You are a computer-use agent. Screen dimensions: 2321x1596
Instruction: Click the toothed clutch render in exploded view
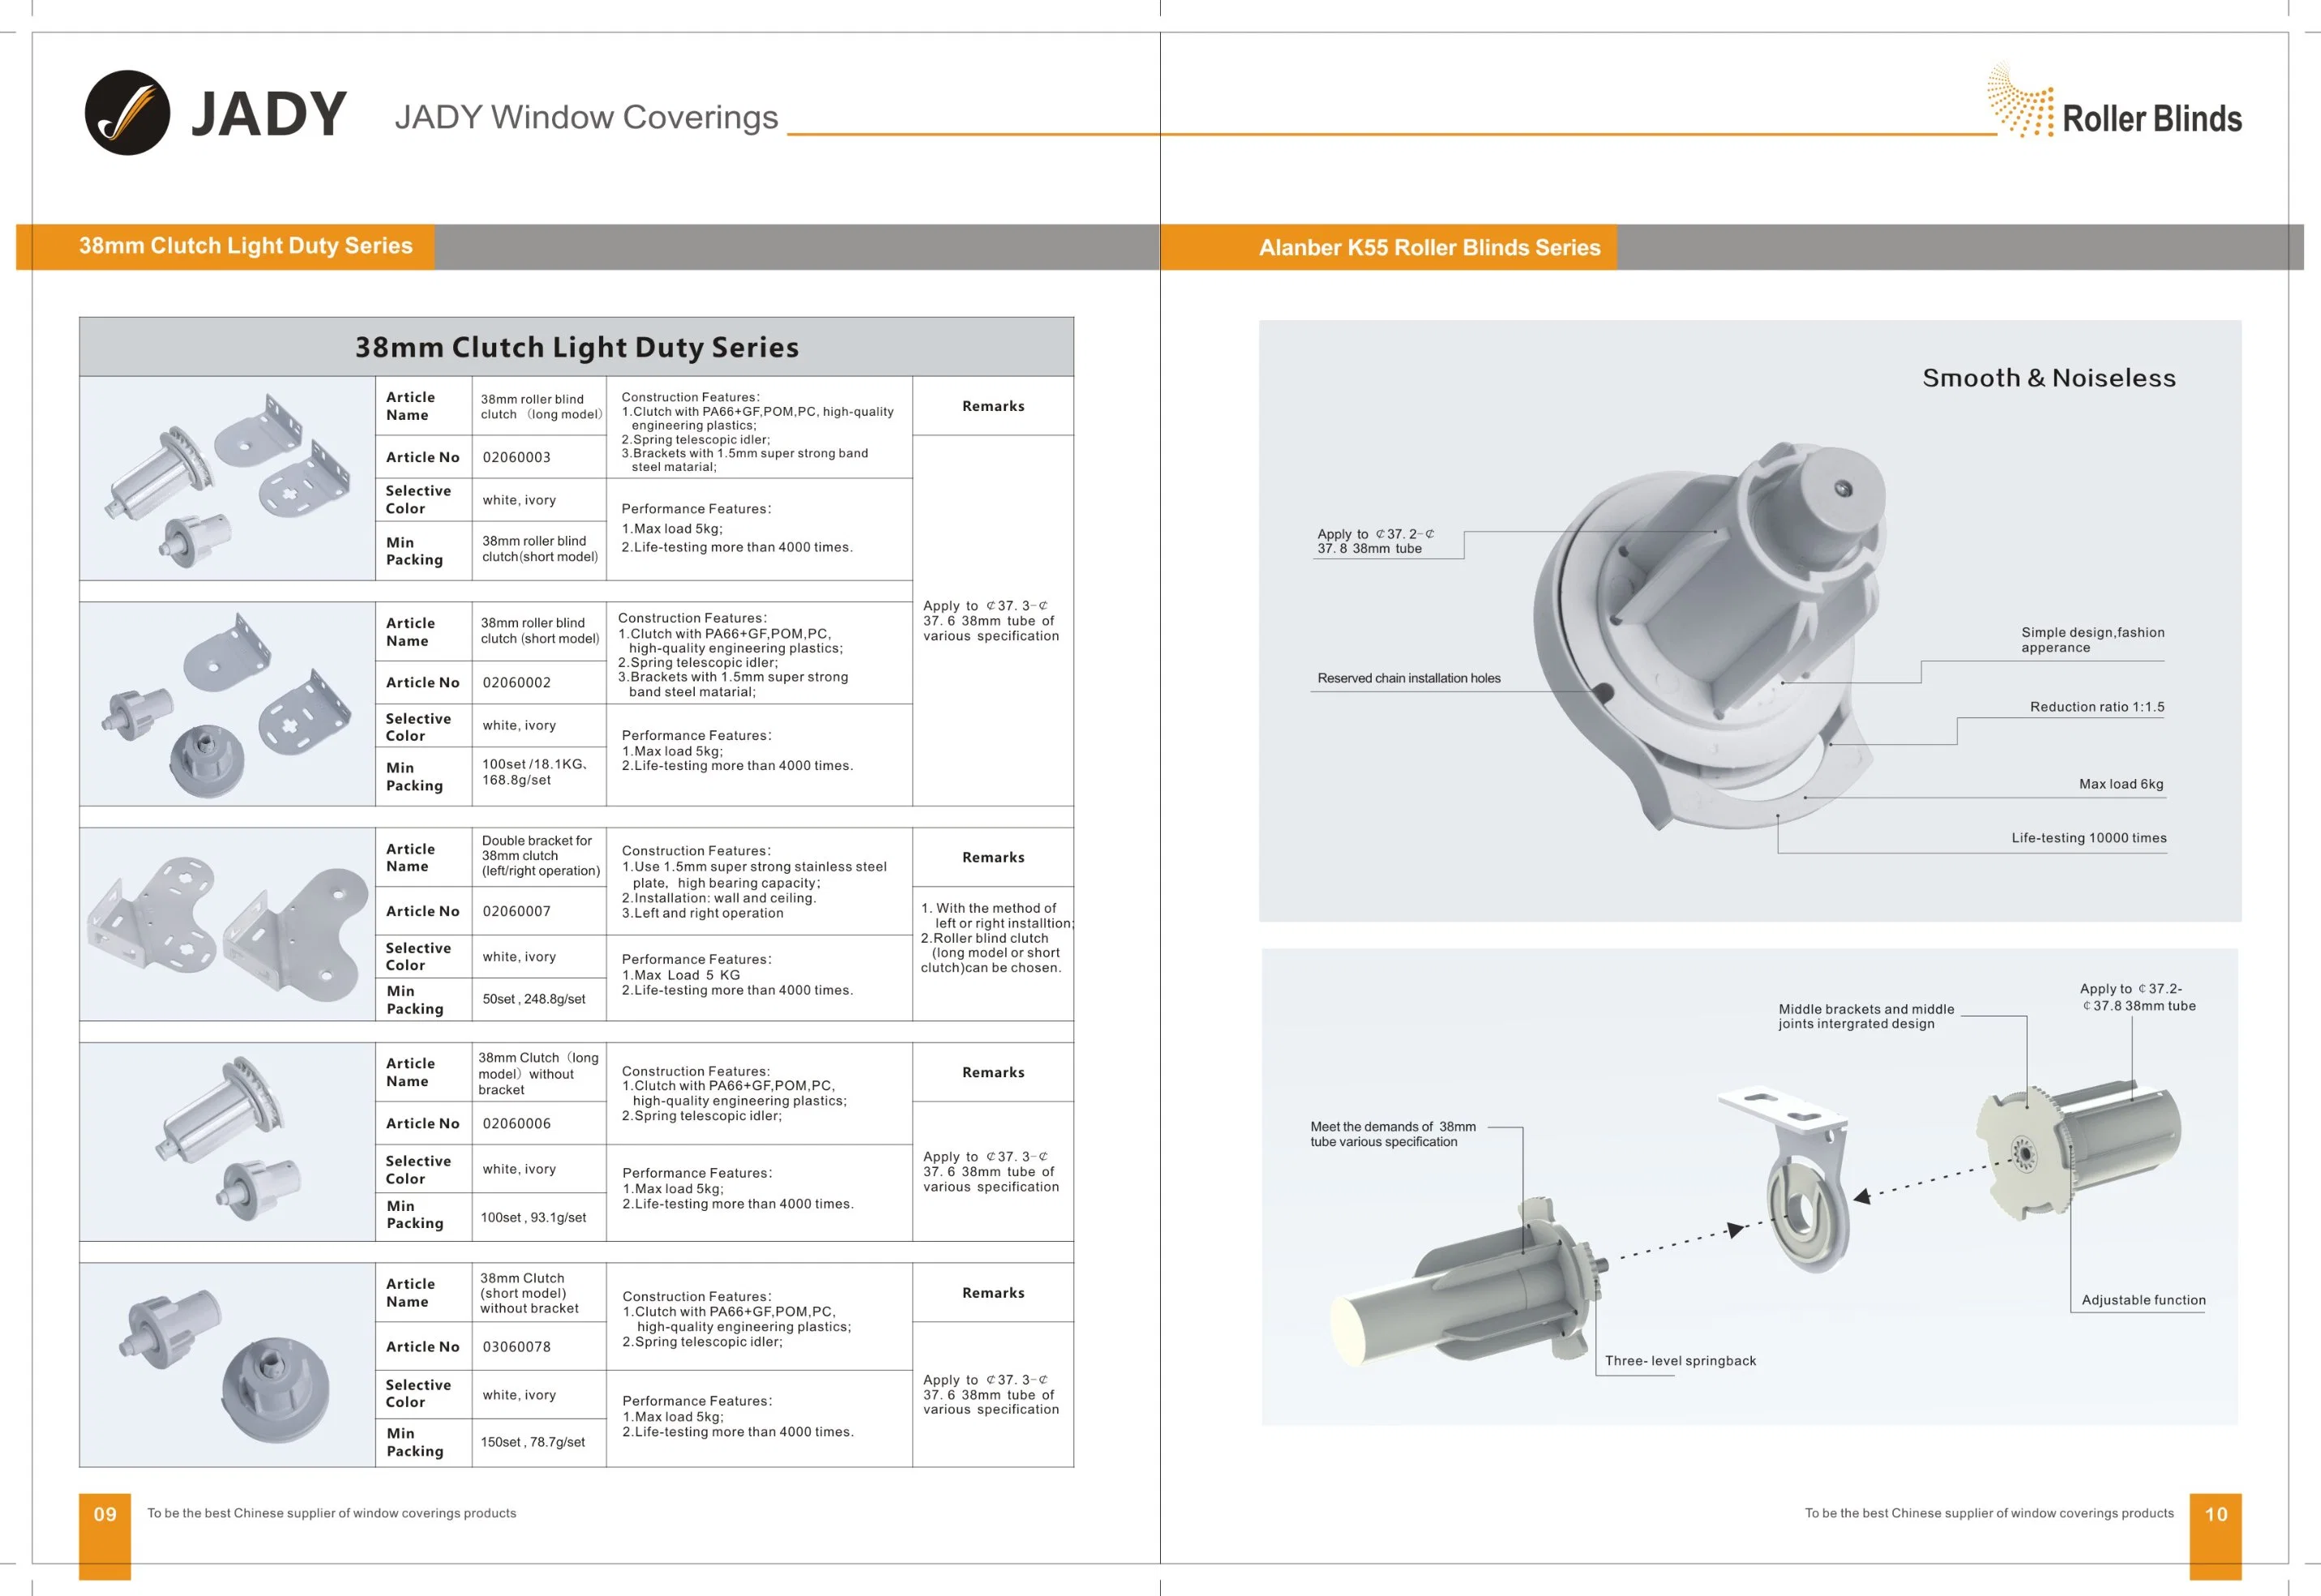point(2078,1150)
